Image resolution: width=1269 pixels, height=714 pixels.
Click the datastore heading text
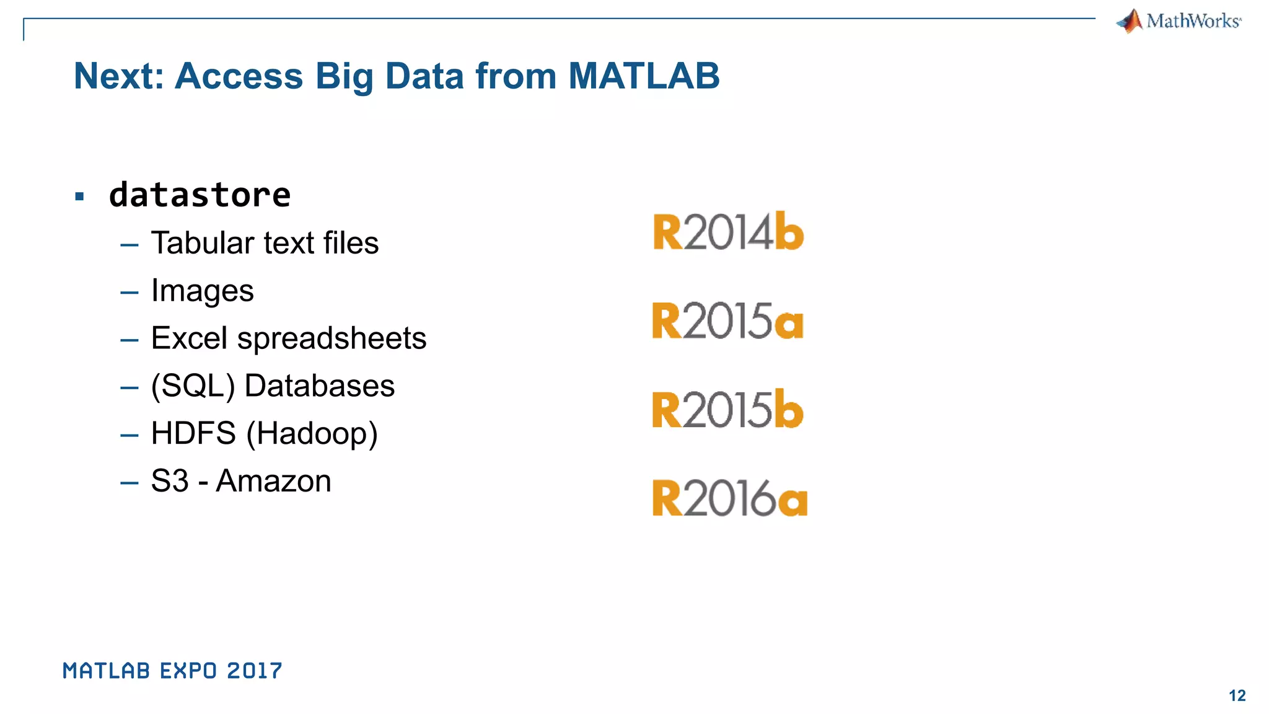[x=200, y=195]
